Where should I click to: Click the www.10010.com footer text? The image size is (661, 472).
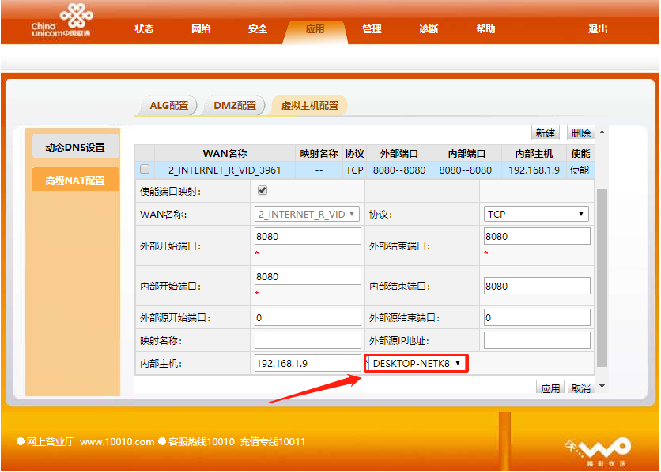click(117, 442)
